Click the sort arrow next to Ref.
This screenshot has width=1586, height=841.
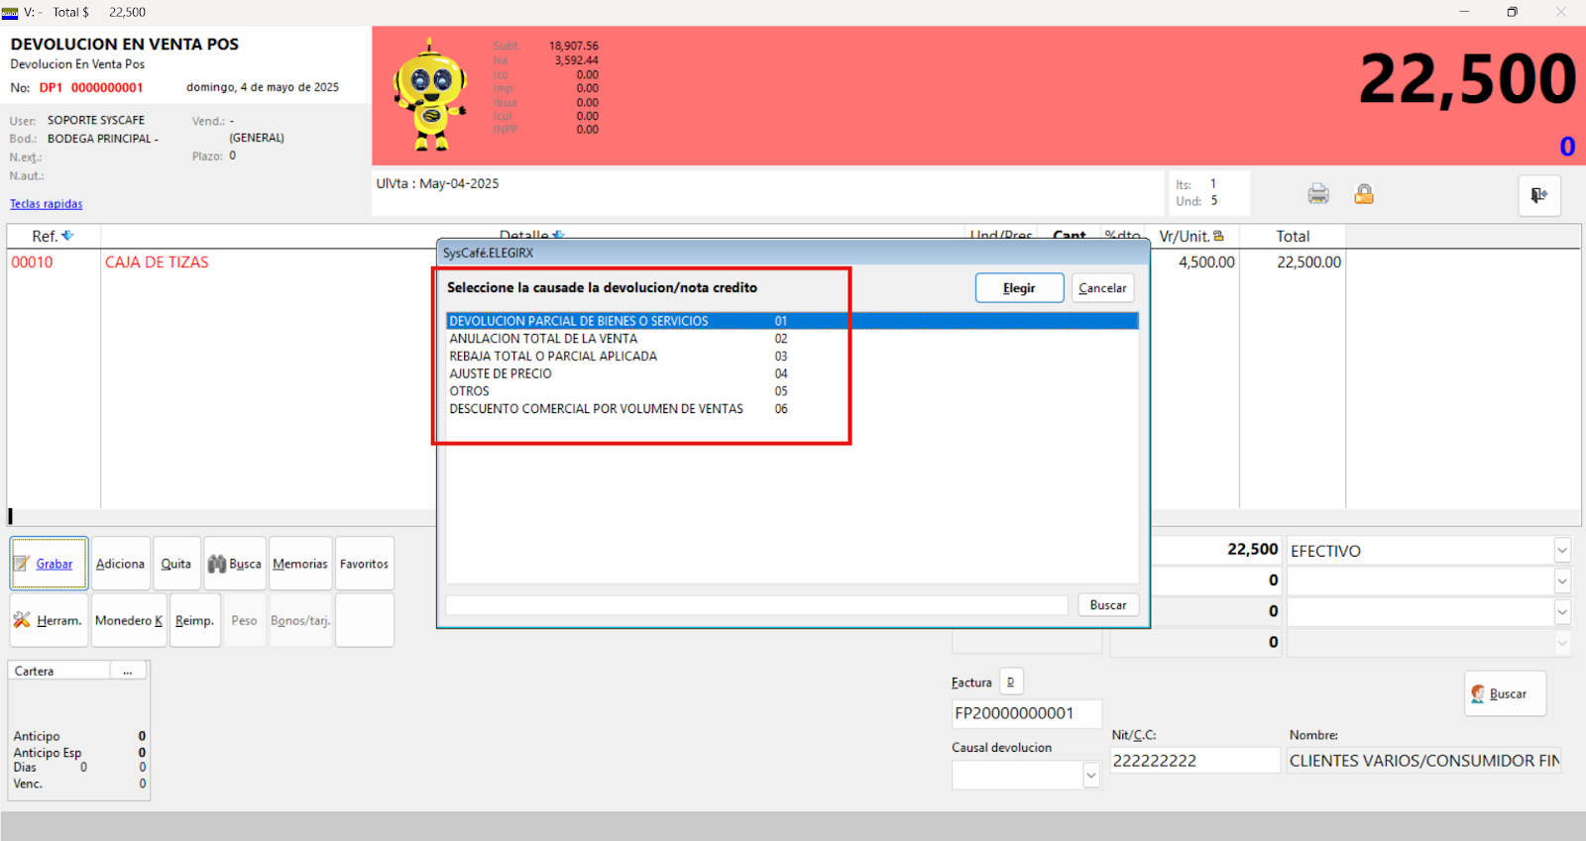[x=67, y=236]
